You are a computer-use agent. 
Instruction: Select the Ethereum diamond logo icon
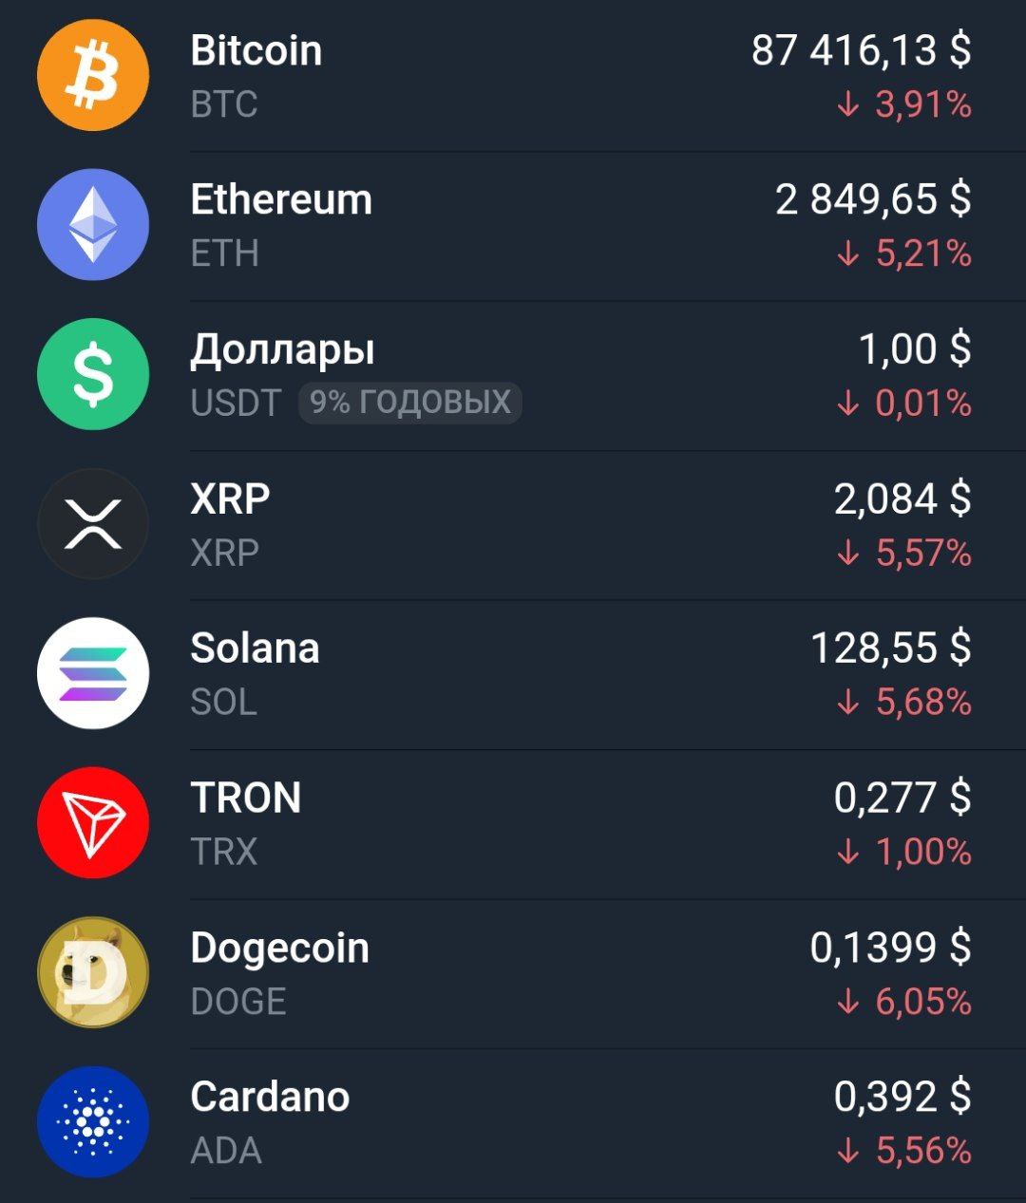[x=93, y=224]
